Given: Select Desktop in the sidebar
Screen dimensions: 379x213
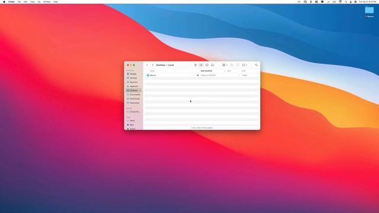Looking at the screenshot, I should 133,91.
